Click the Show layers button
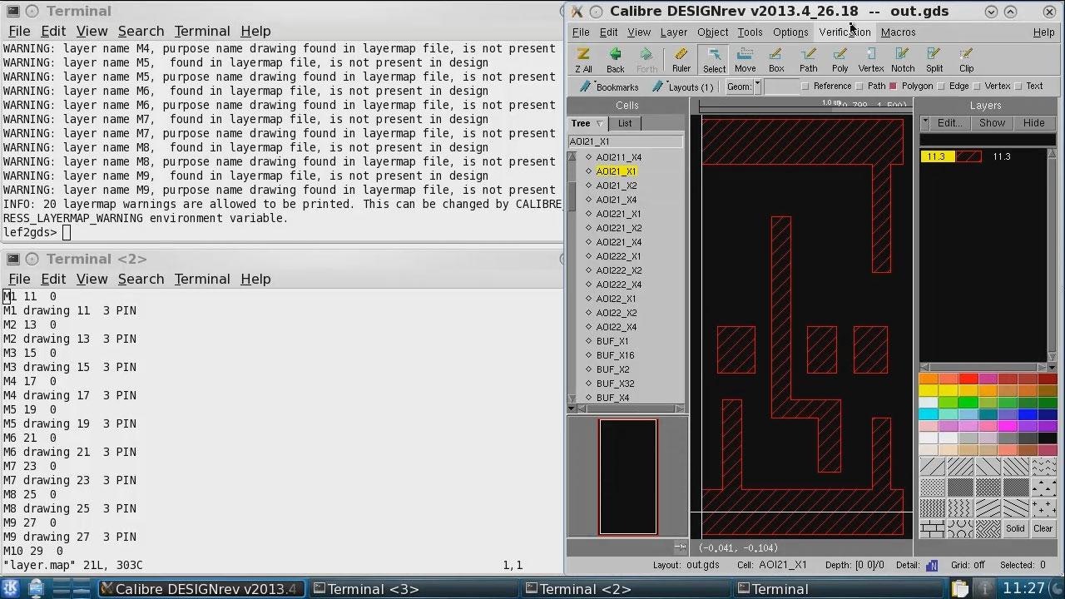 [992, 122]
